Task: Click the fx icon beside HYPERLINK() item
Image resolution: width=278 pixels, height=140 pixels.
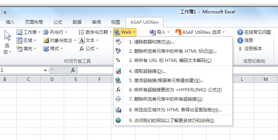Action: pyautogui.click(x=118, y=89)
